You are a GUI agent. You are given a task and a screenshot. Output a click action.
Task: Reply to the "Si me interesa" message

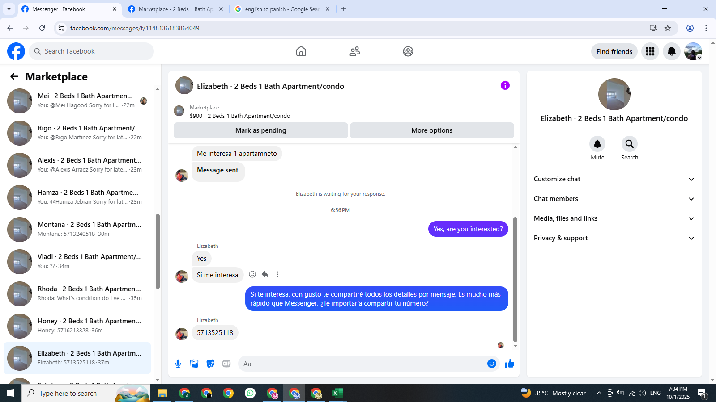tap(265, 274)
